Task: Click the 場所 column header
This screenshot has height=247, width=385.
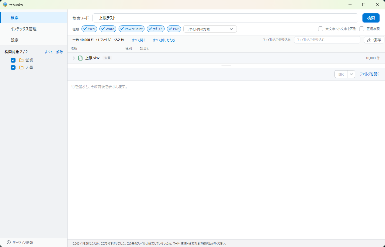Action: click(x=74, y=48)
